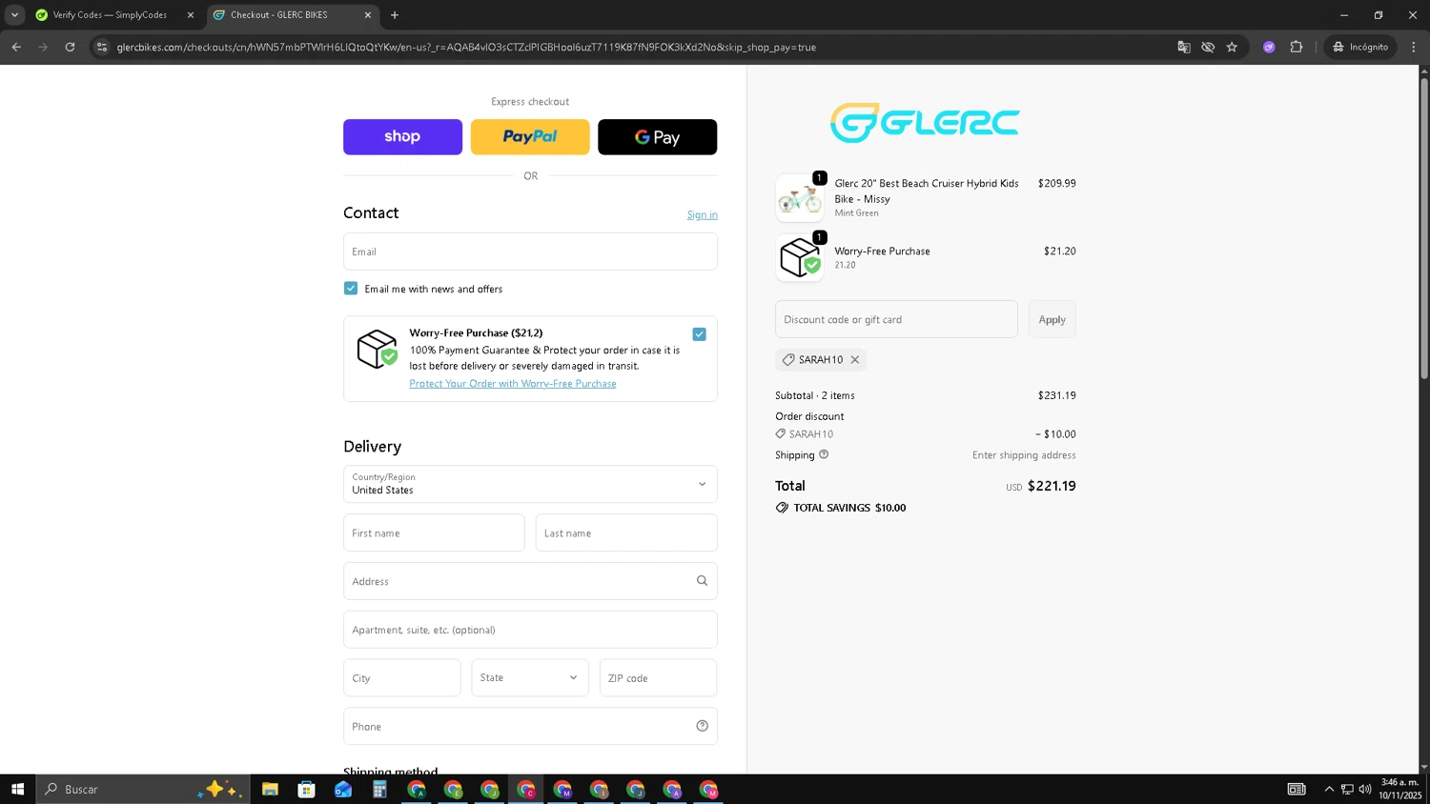This screenshot has width=1430, height=804.
Task: Remove the SARAH10 discount code
Action: pos(855,360)
